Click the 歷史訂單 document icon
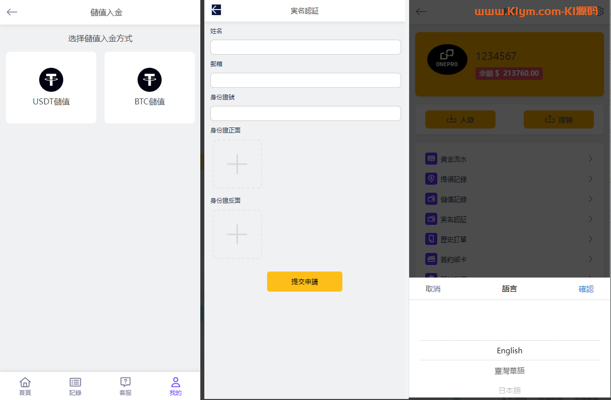 pos(431,239)
